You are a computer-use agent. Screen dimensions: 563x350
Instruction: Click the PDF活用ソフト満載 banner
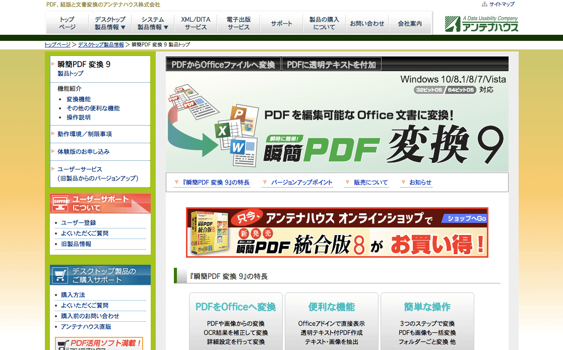(x=99, y=343)
